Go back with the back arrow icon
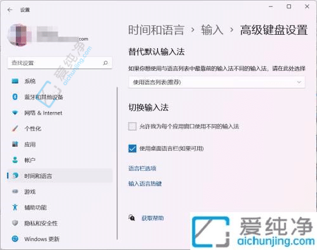 tap(10, 9)
